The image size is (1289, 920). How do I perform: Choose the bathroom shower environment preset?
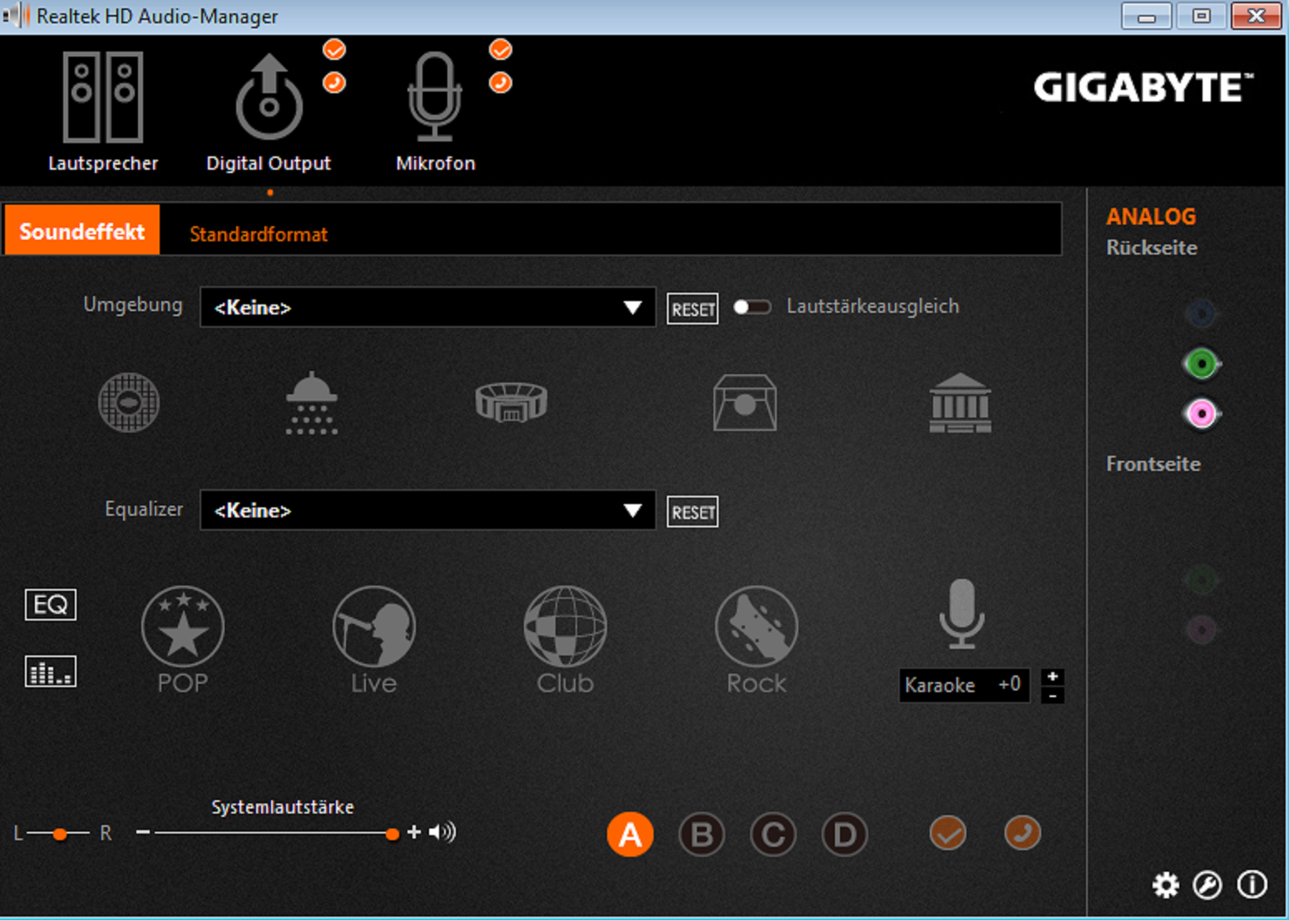(x=312, y=403)
